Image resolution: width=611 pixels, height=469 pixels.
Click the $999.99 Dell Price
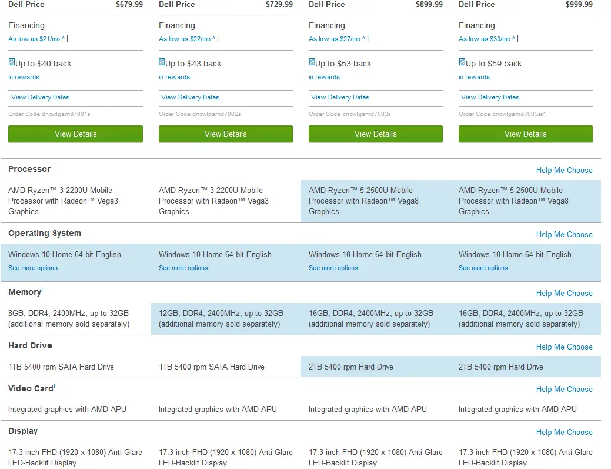coord(579,4)
